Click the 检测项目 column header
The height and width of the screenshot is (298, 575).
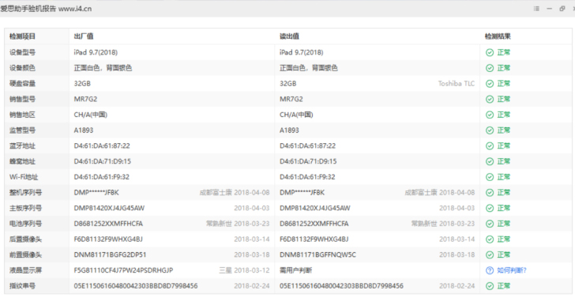[x=22, y=36]
